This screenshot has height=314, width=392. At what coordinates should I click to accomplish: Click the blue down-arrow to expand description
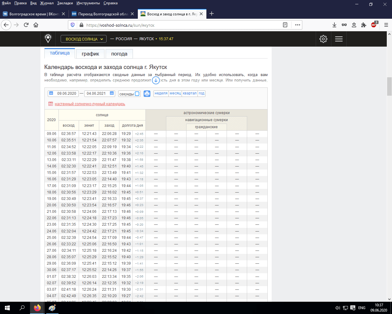(x=156, y=80)
